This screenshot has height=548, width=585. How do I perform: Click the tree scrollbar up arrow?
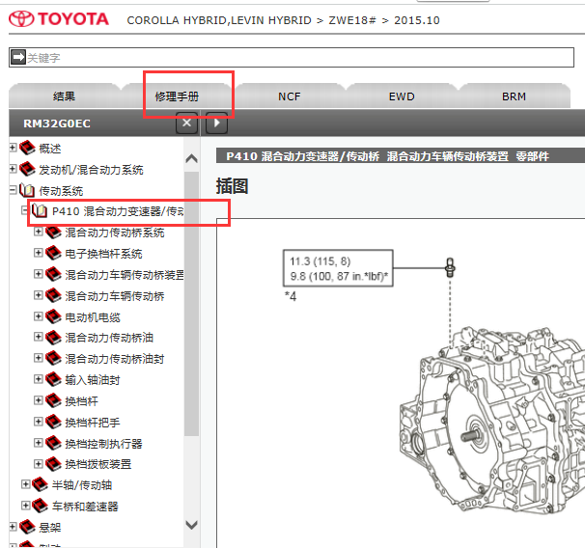pos(192,159)
